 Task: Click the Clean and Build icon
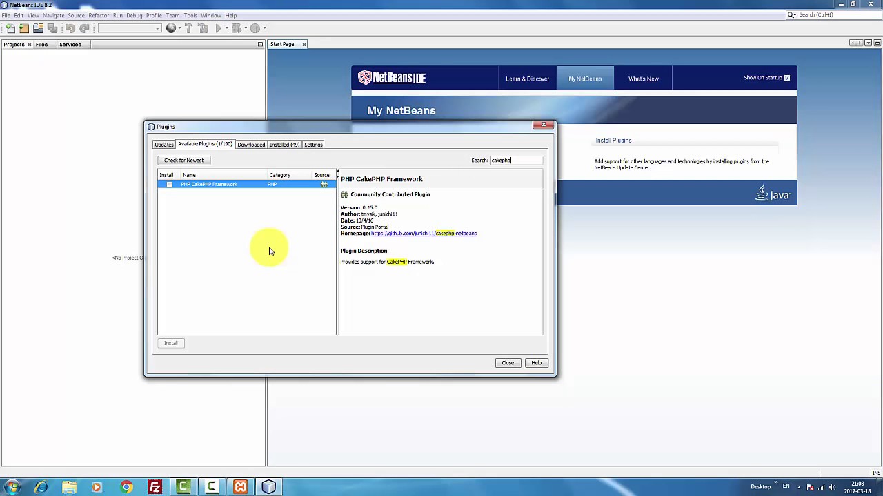pyautogui.click(x=203, y=28)
